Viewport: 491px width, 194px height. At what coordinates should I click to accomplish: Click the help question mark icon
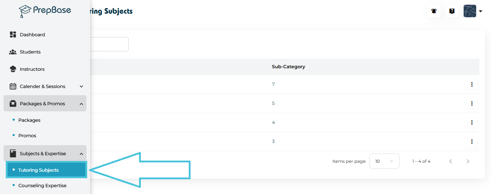(x=452, y=11)
